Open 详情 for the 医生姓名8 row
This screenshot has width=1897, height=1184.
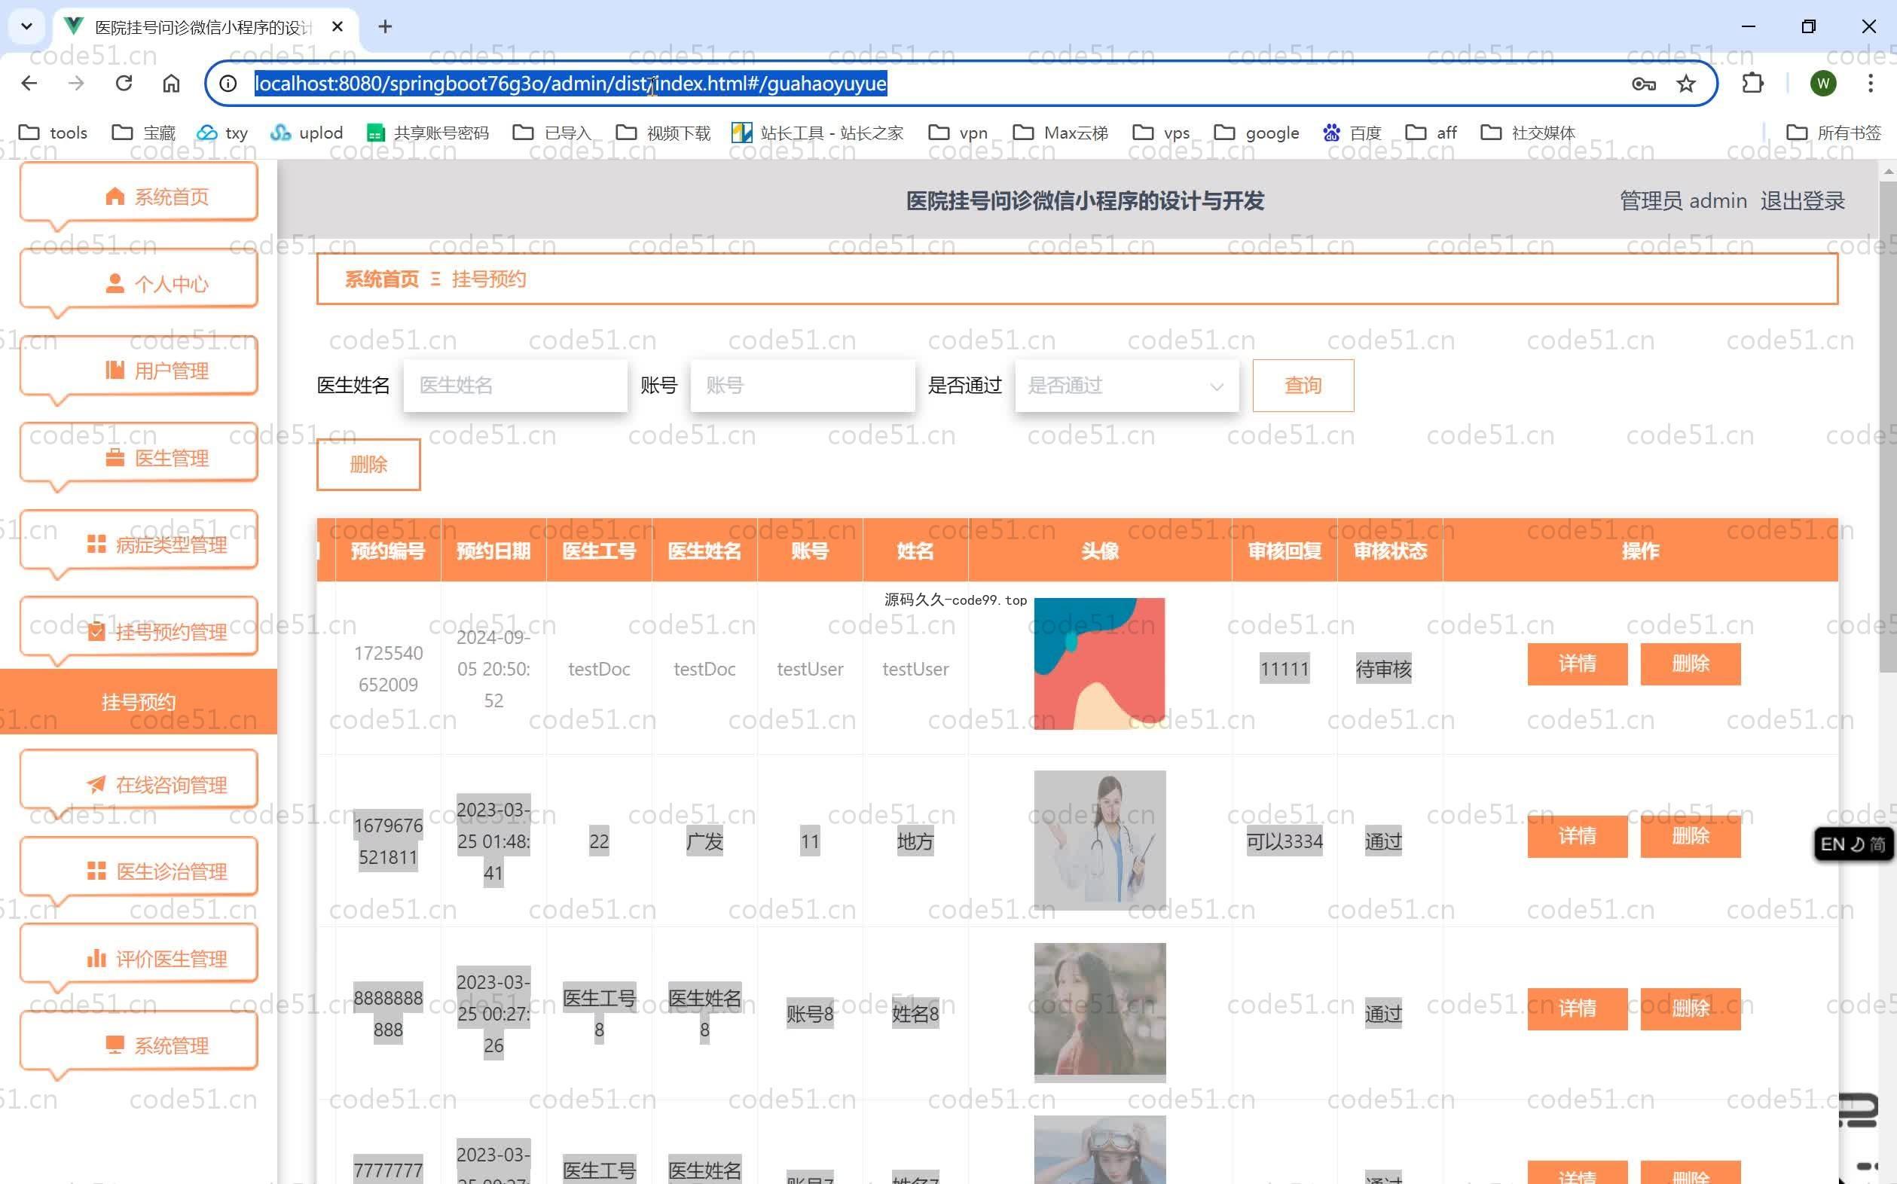tap(1578, 1009)
